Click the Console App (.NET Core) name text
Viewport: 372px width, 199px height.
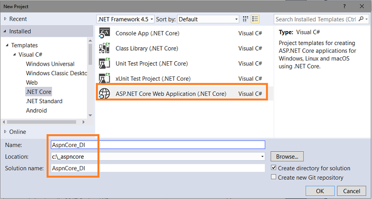147,33
